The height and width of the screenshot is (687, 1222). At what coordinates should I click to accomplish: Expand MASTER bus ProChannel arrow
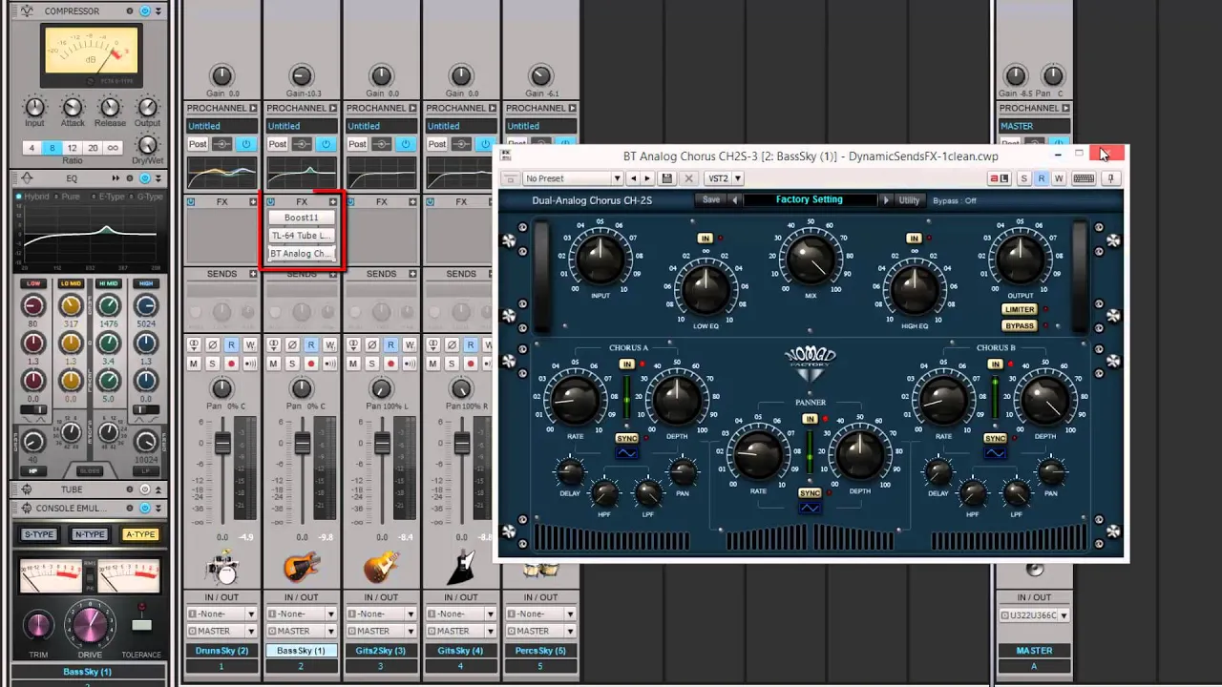tap(1065, 108)
